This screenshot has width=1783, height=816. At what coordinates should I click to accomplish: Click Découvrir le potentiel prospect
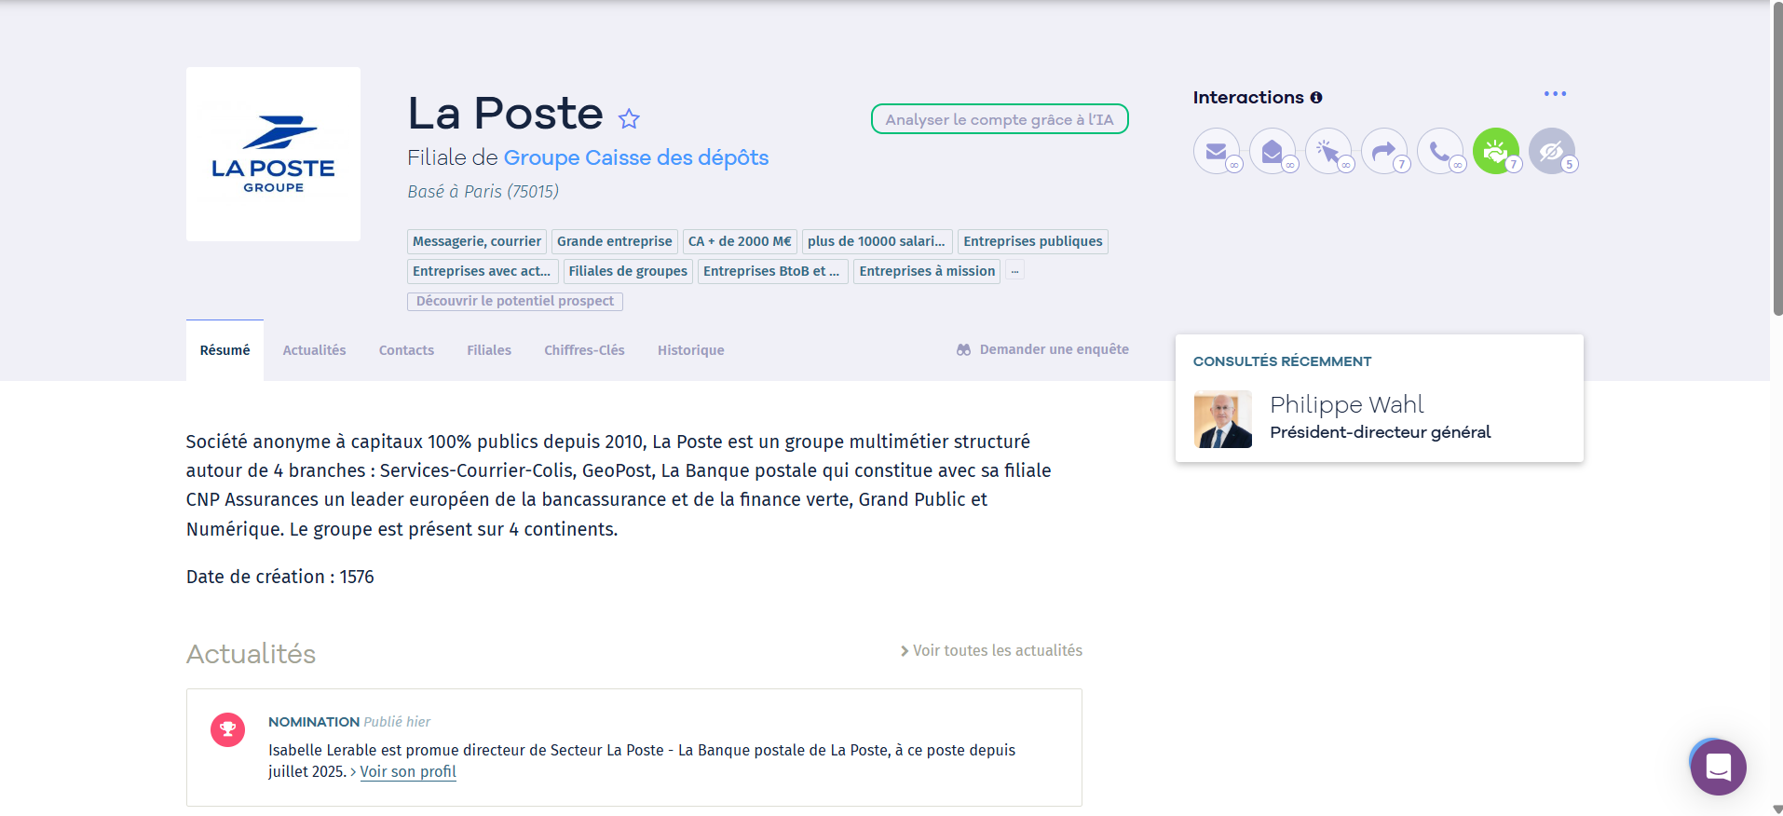tap(515, 301)
